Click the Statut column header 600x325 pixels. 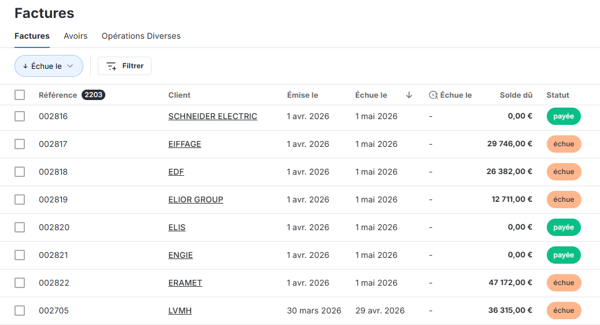pos(558,95)
